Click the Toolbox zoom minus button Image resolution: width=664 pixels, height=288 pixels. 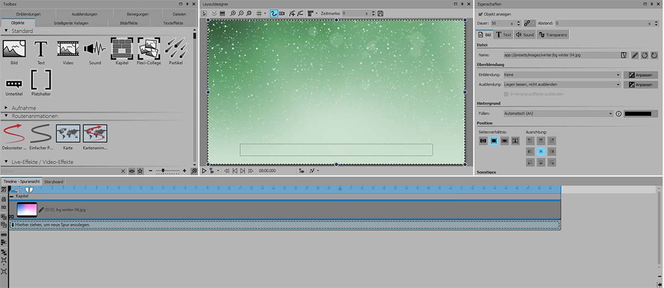tap(151, 171)
